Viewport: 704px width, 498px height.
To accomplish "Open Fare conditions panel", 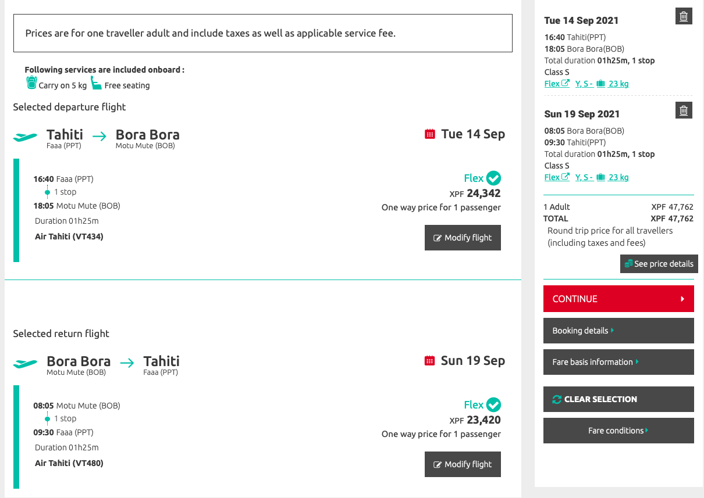I will click(x=618, y=431).
